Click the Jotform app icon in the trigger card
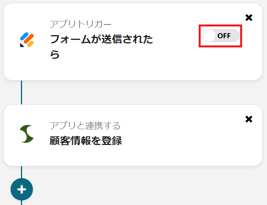The image size is (267, 205). 27,40
